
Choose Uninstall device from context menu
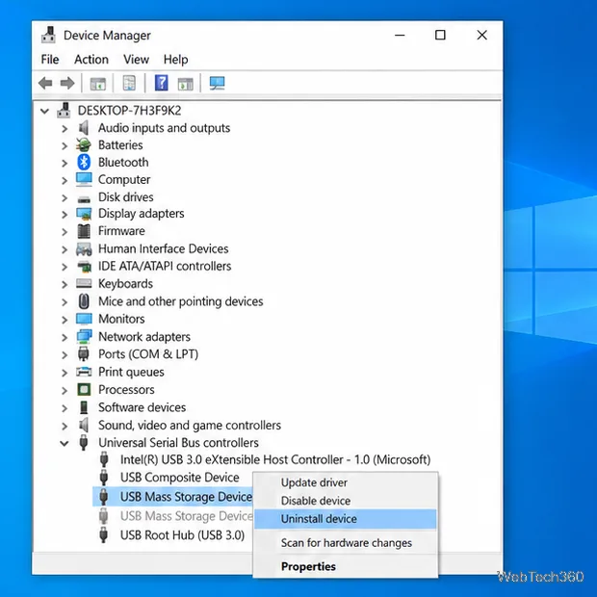click(x=346, y=519)
